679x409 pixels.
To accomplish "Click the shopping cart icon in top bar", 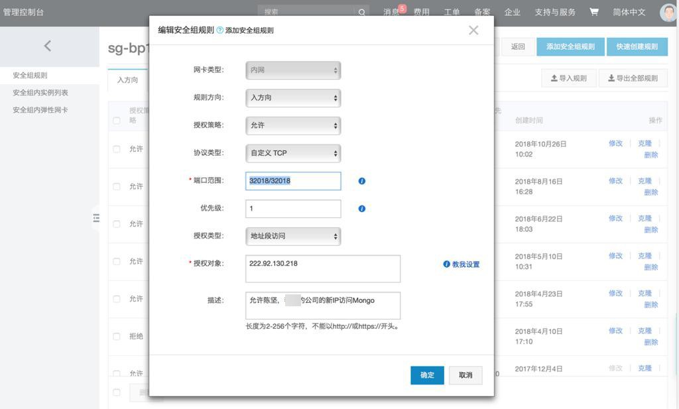I will click(x=593, y=12).
